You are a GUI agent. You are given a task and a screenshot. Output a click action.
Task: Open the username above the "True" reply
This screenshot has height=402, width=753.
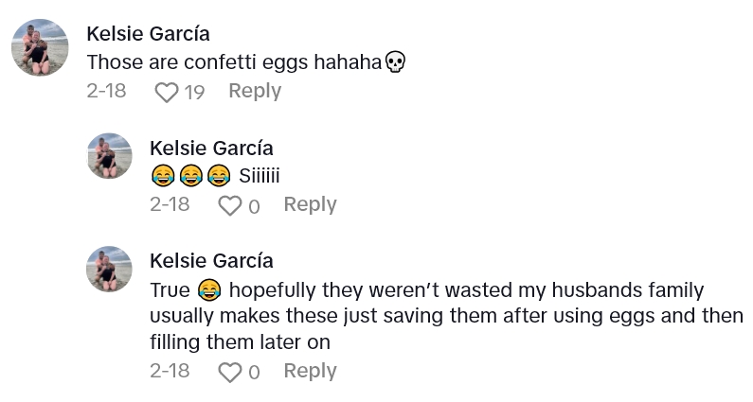[211, 260]
